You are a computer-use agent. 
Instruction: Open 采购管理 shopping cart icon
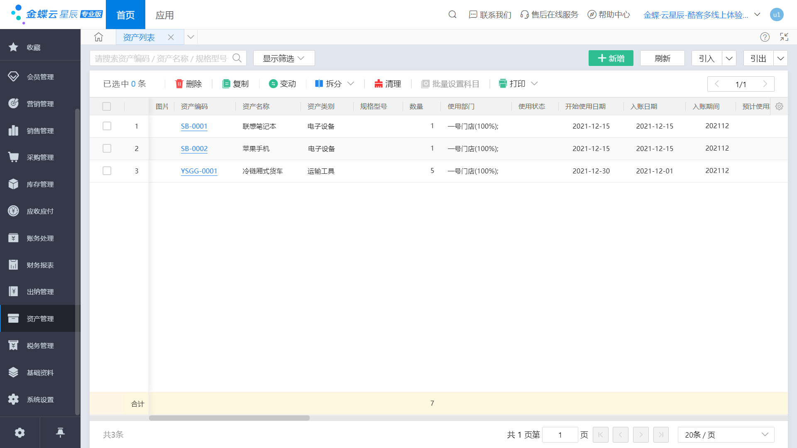[x=13, y=157]
